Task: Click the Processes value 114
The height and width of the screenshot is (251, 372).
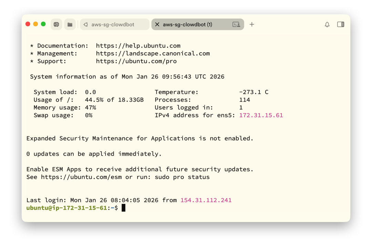Action: click(x=245, y=100)
